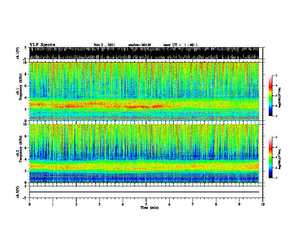The image size is (296, 229).
Task: Click the date "Nov.3 , 2021"
Action: 104,45
